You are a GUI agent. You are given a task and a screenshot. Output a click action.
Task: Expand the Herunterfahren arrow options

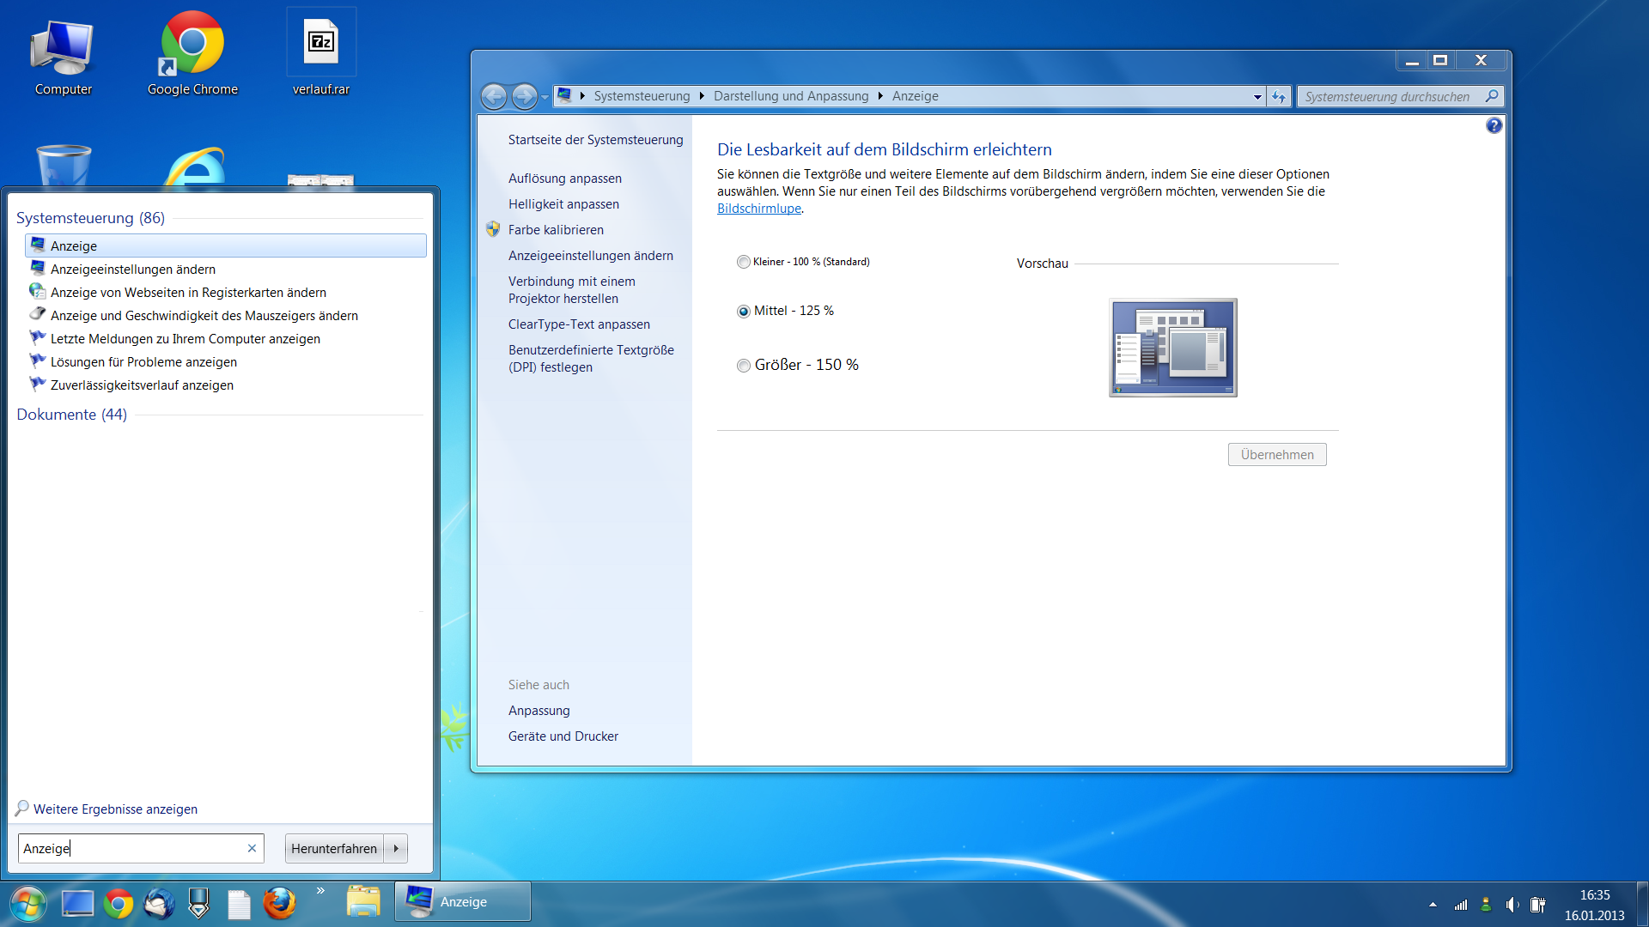point(396,848)
